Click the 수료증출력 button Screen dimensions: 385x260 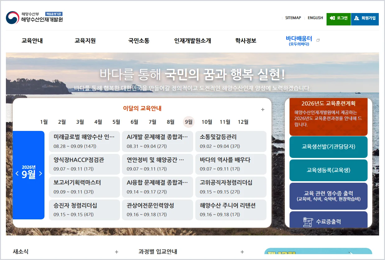click(x=328, y=220)
